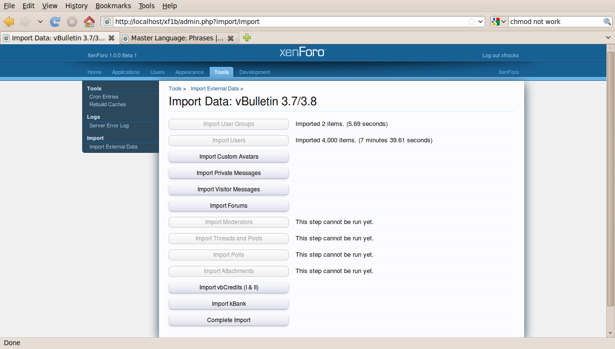Click the vertical page scrollbar
This screenshot has width=615, height=349.
[611, 178]
